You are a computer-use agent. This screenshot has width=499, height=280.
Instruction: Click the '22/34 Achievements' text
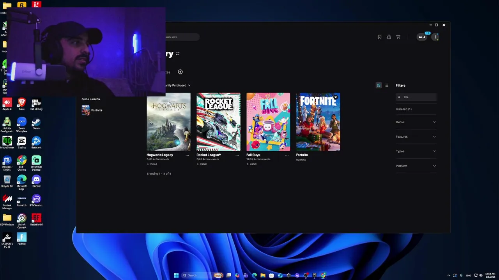click(258, 159)
